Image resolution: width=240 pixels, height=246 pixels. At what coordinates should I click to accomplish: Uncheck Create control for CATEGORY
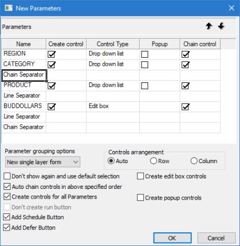(x=52, y=65)
